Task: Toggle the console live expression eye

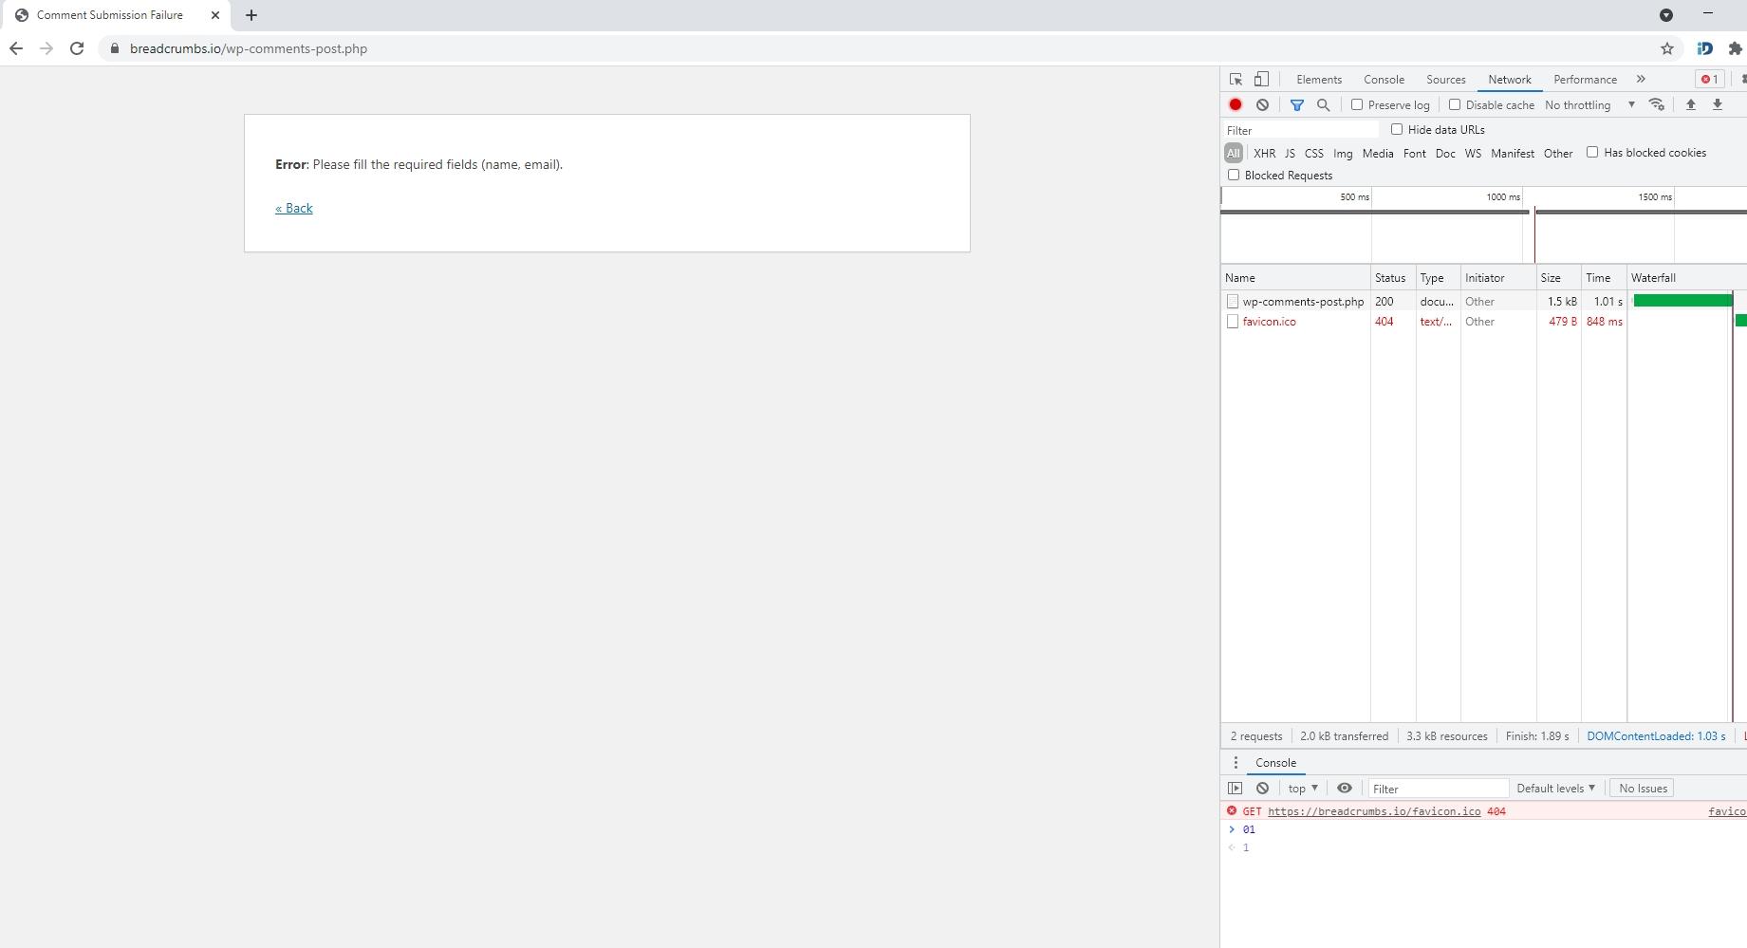Action: (x=1345, y=789)
